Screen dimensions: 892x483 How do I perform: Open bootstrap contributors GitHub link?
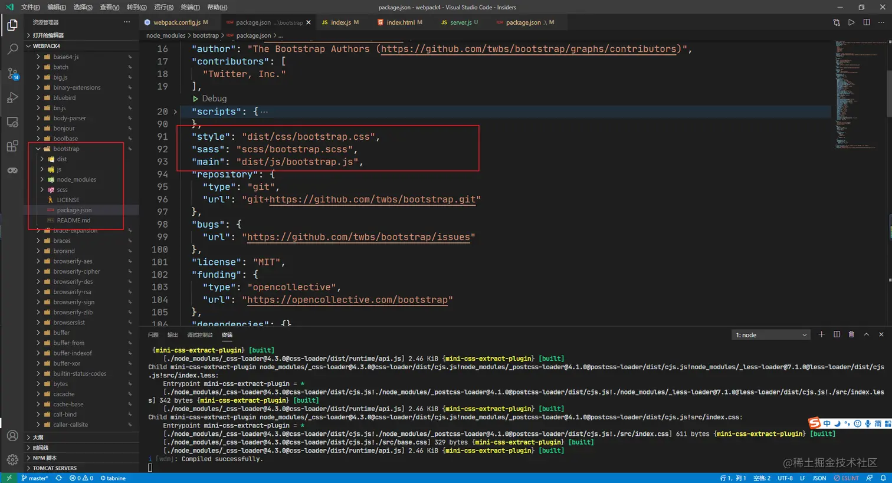pos(529,49)
